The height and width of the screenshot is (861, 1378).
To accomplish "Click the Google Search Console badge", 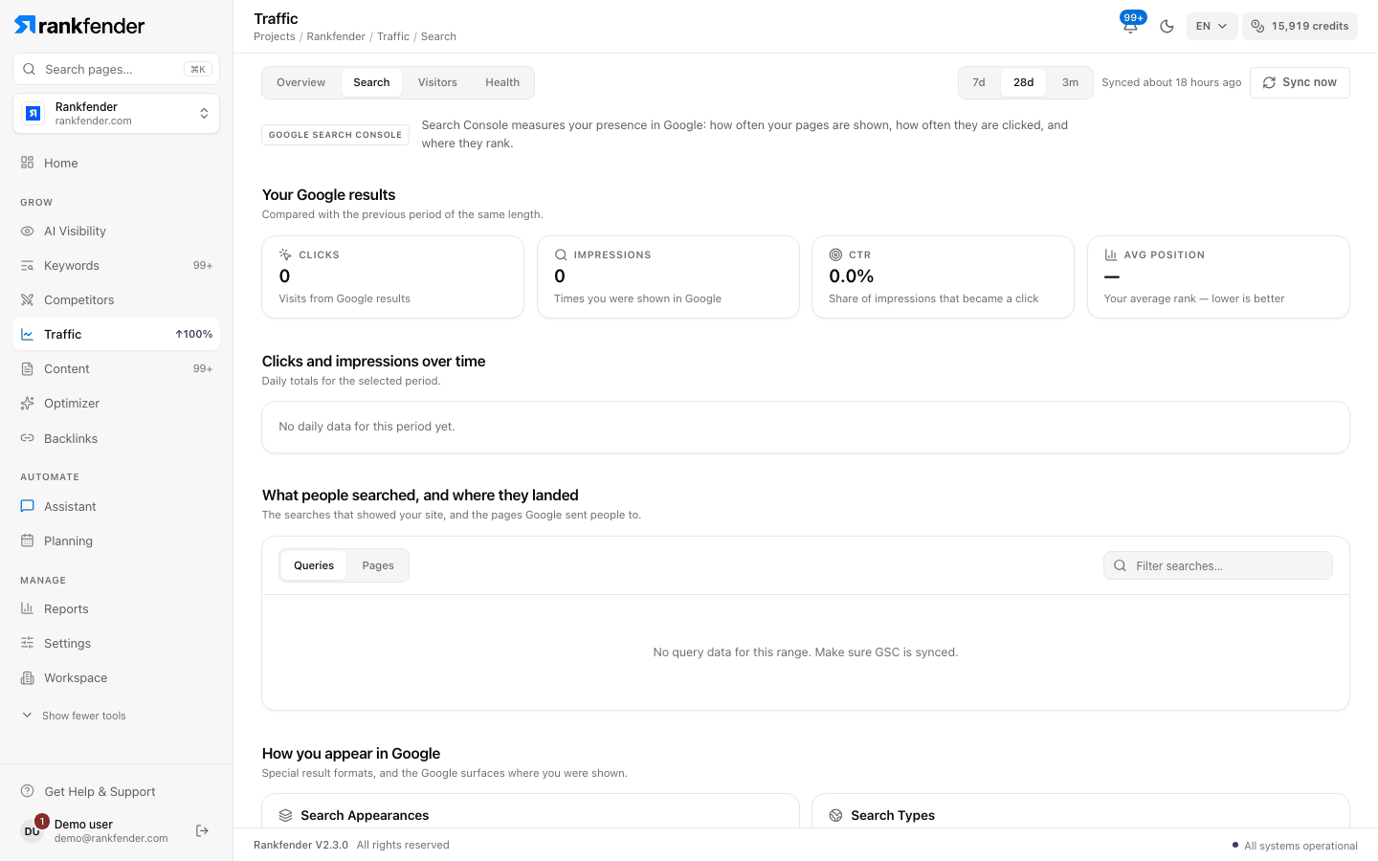I will 336,135.
